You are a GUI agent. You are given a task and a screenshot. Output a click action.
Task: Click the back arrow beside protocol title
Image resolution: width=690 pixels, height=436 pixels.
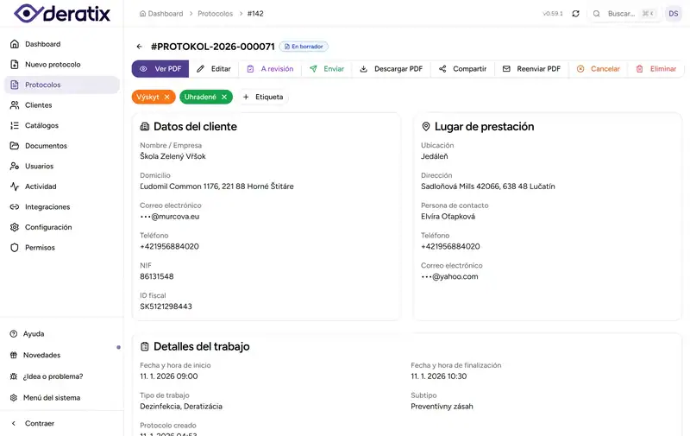pyautogui.click(x=139, y=47)
